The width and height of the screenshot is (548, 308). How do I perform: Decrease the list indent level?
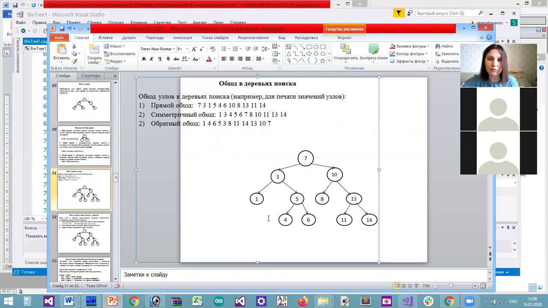pyautogui.click(x=248, y=49)
